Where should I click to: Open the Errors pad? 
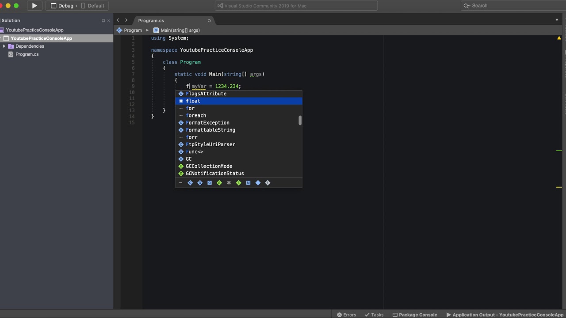point(346,314)
